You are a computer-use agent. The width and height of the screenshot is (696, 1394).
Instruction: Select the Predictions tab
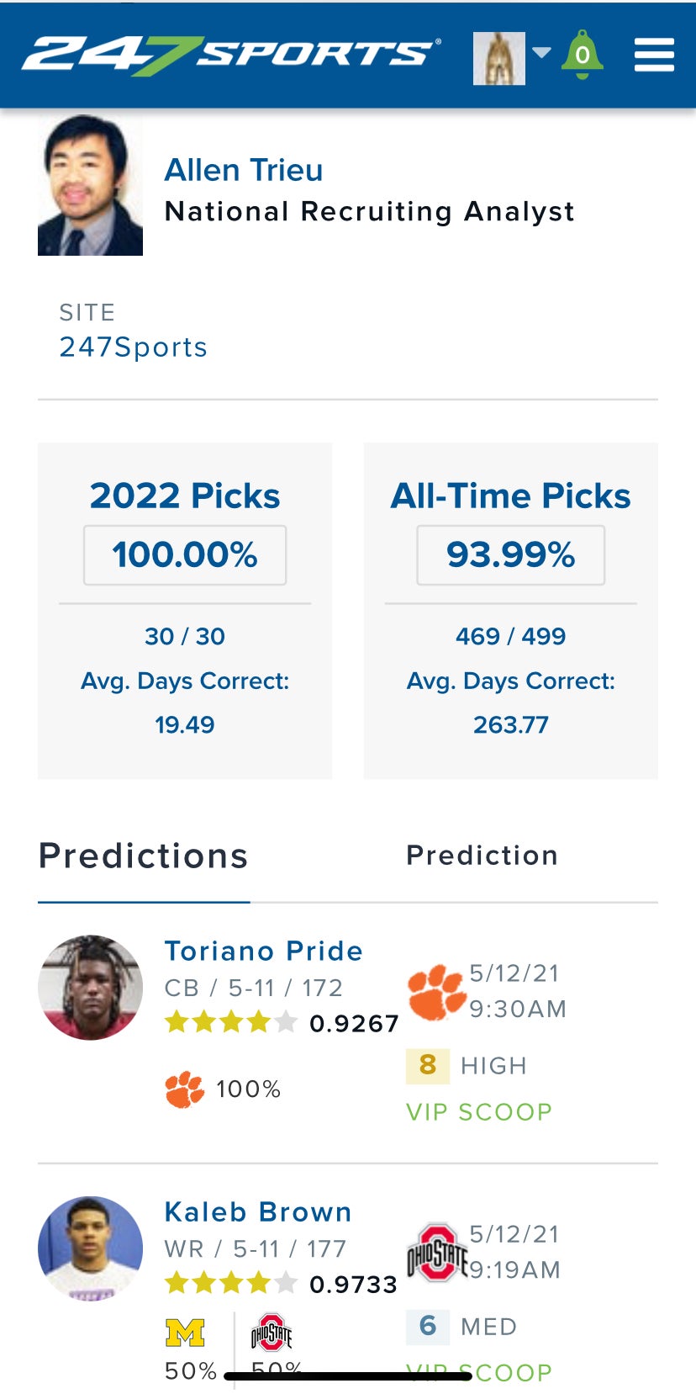(144, 856)
